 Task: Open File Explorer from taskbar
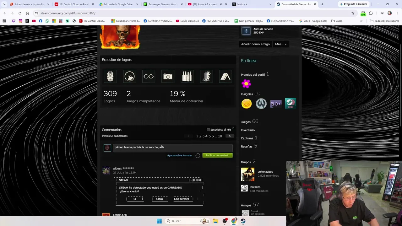pos(215,221)
